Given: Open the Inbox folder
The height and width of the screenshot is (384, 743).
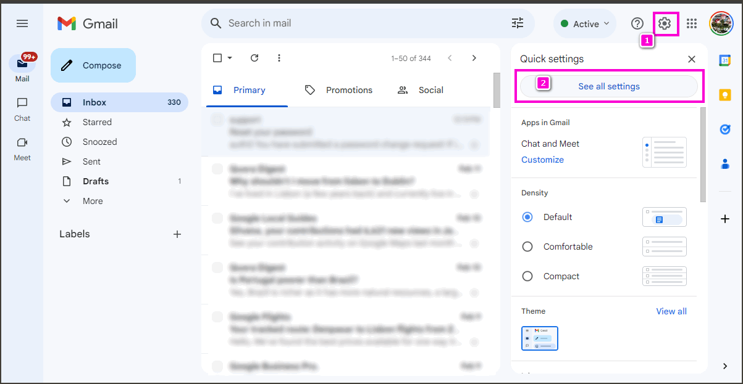Looking at the screenshot, I should pyautogui.click(x=119, y=102).
